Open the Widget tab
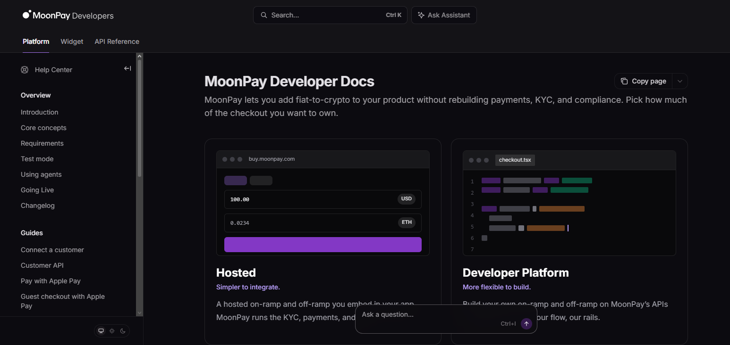730x345 pixels. click(x=72, y=41)
